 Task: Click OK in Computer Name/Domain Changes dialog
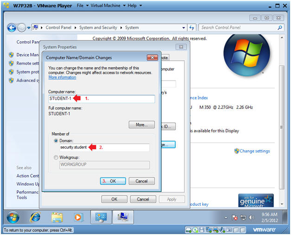(x=113, y=181)
